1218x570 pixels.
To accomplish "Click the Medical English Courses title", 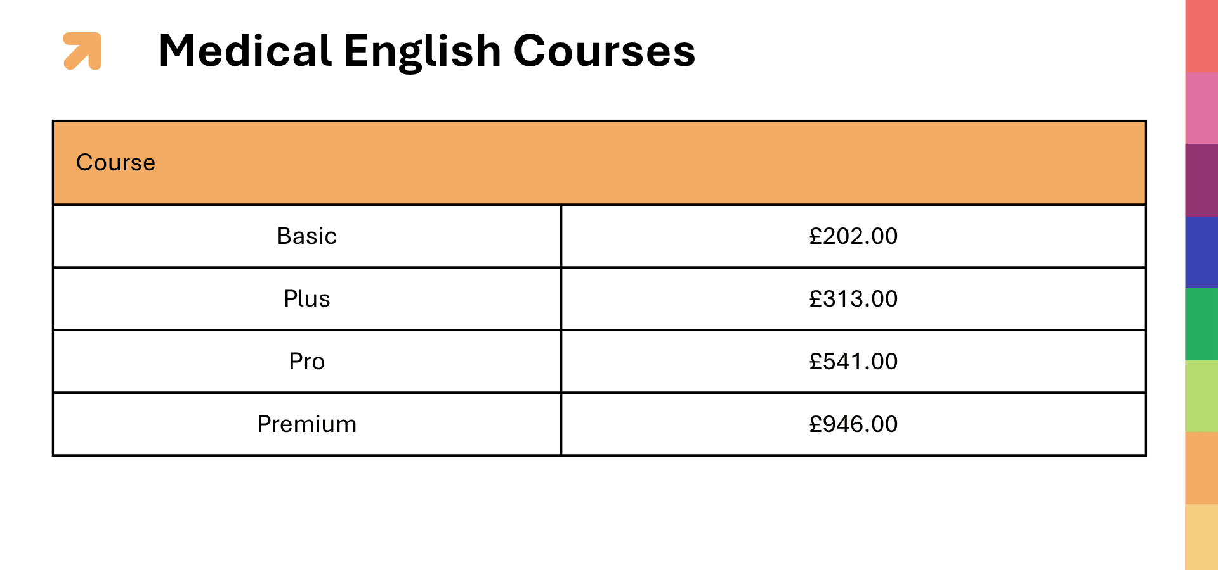I will [x=426, y=51].
